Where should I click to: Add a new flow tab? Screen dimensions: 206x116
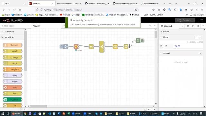150,26
